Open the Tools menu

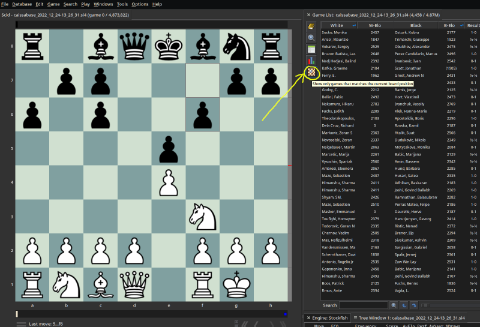121,4
